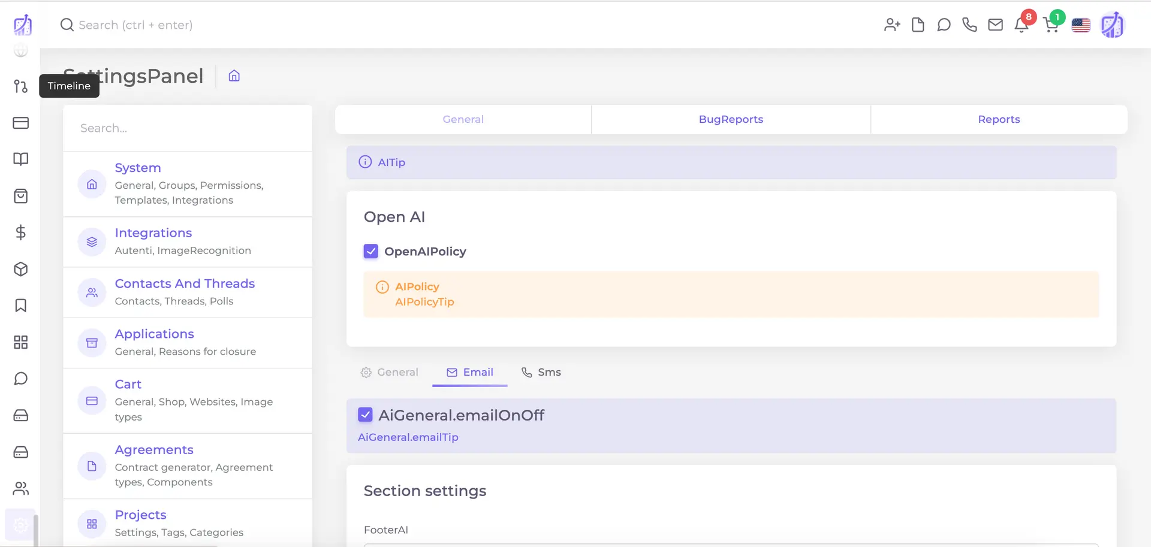Open the US flag language selector

coord(1080,25)
